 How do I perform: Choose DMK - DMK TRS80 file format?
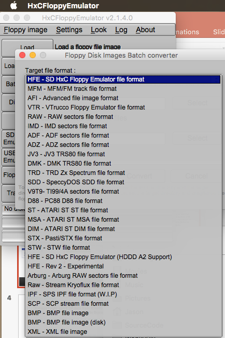pos(123,164)
